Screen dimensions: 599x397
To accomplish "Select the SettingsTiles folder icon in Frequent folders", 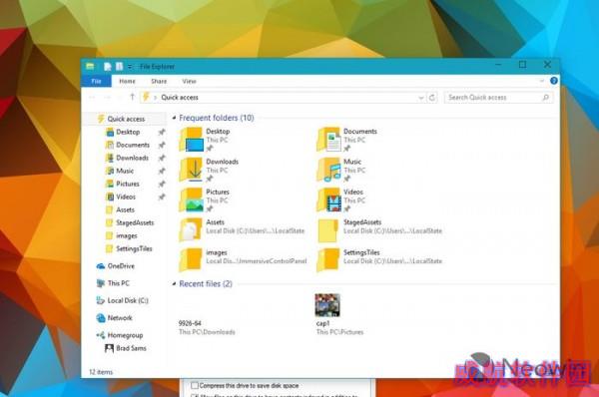I will (328, 260).
